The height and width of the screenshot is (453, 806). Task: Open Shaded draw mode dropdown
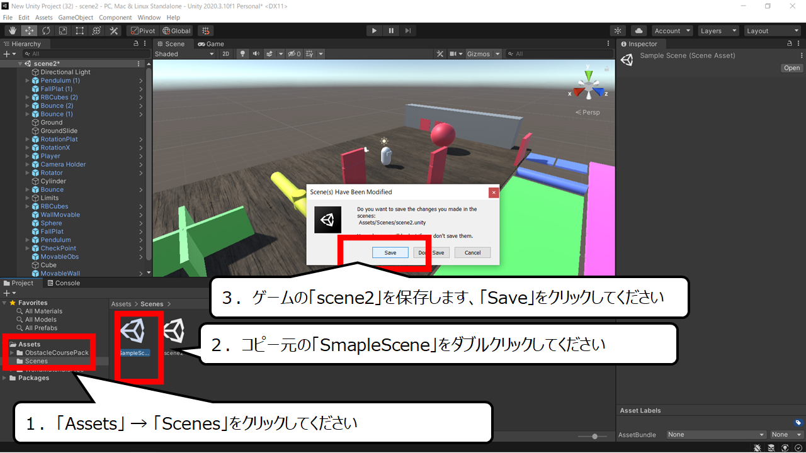click(185, 54)
